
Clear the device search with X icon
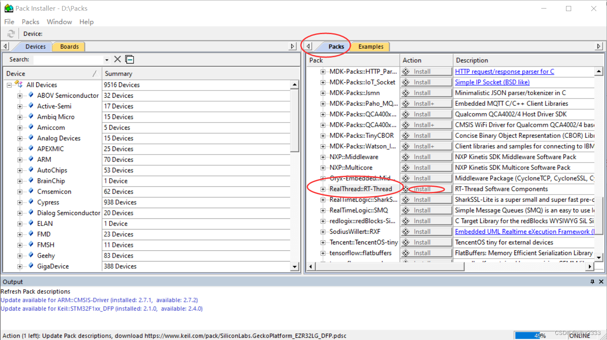pyautogui.click(x=117, y=59)
